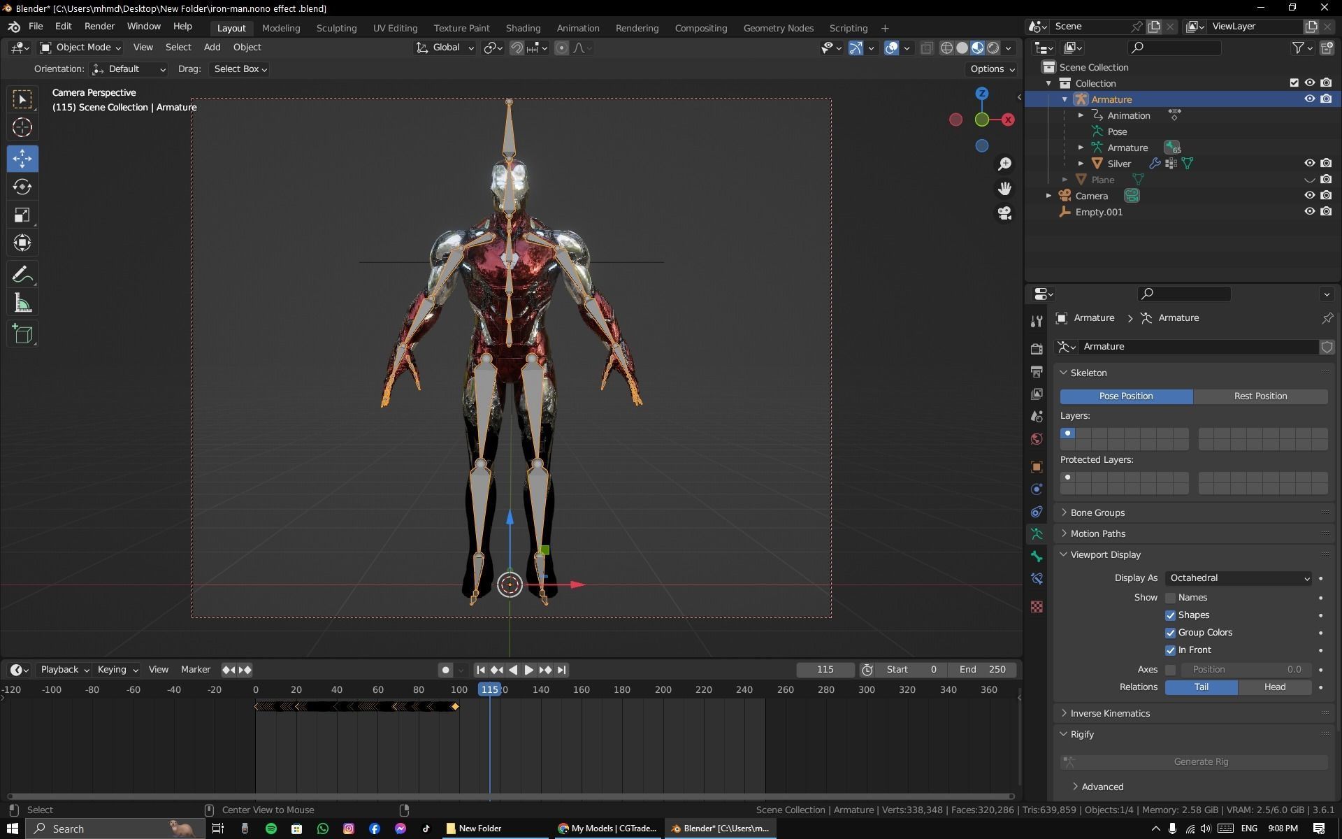Viewport: 1342px width, 839px height.
Task: Switch to rendered viewport shading
Action: pyautogui.click(x=993, y=48)
